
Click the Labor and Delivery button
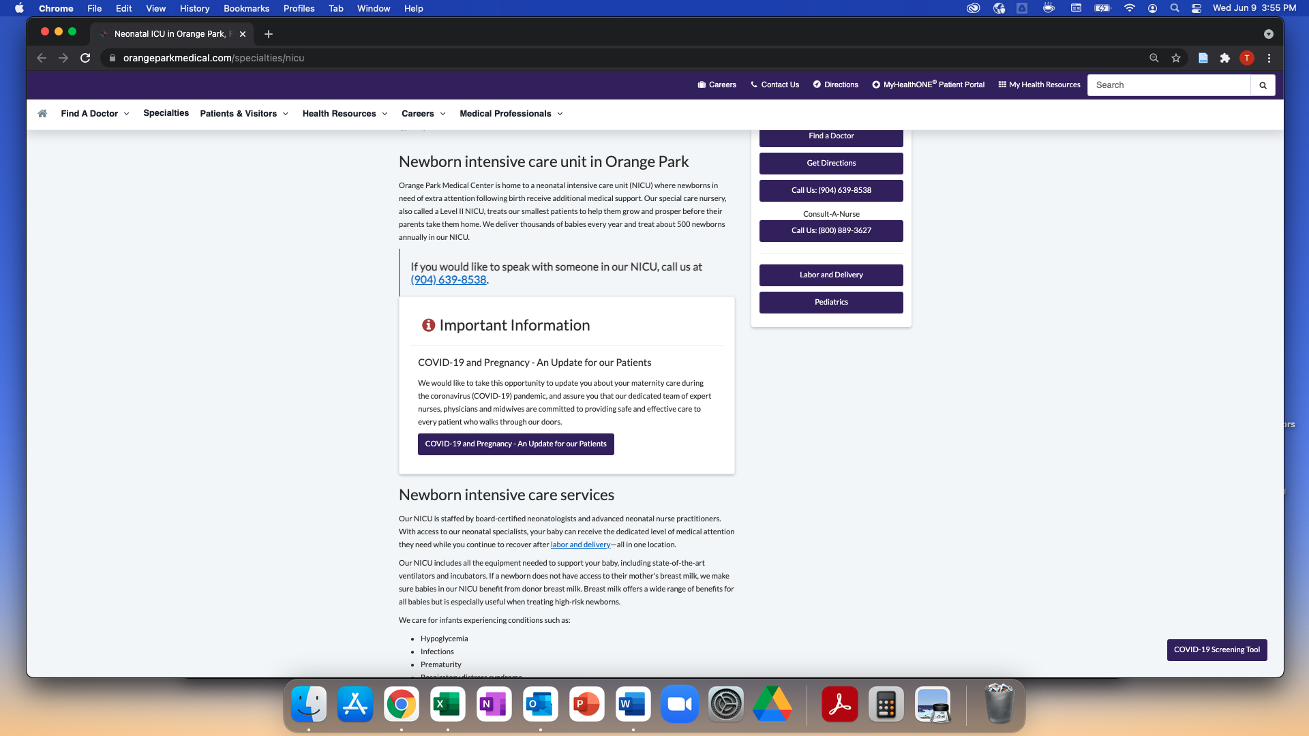click(831, 275)
